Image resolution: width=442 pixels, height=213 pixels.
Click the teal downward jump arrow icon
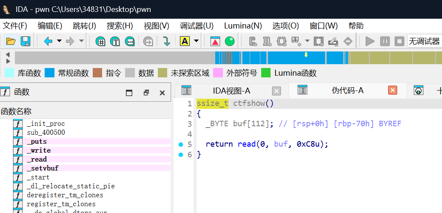(167, 41)
